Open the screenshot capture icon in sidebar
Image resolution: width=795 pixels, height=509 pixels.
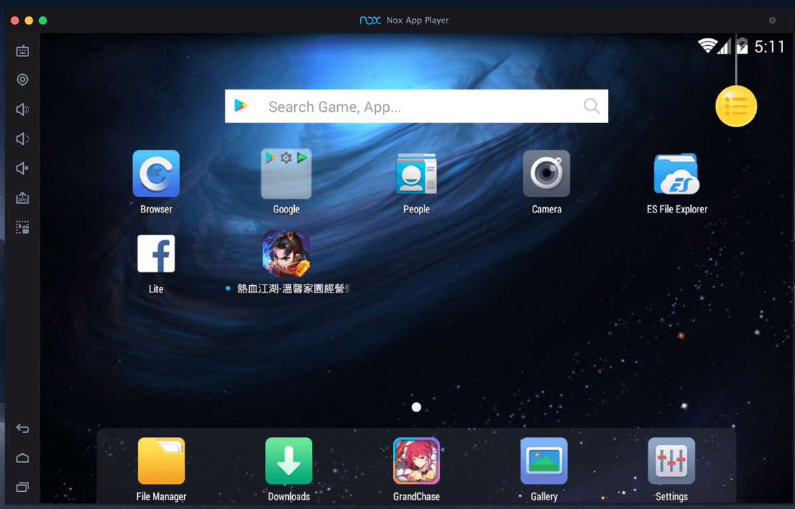pos(23,228)
